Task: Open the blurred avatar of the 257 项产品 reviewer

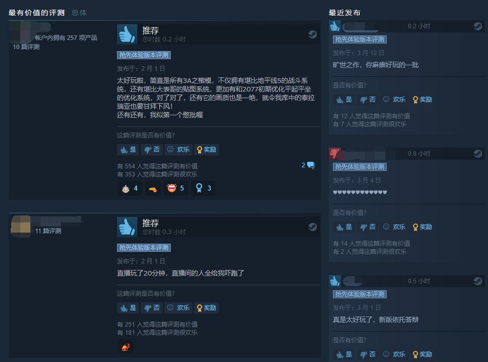Action: 21,32
